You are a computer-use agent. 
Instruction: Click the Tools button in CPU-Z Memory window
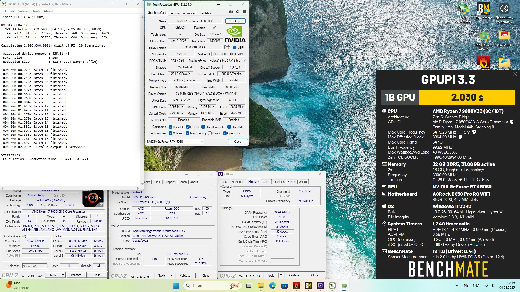tap(271, 275)
